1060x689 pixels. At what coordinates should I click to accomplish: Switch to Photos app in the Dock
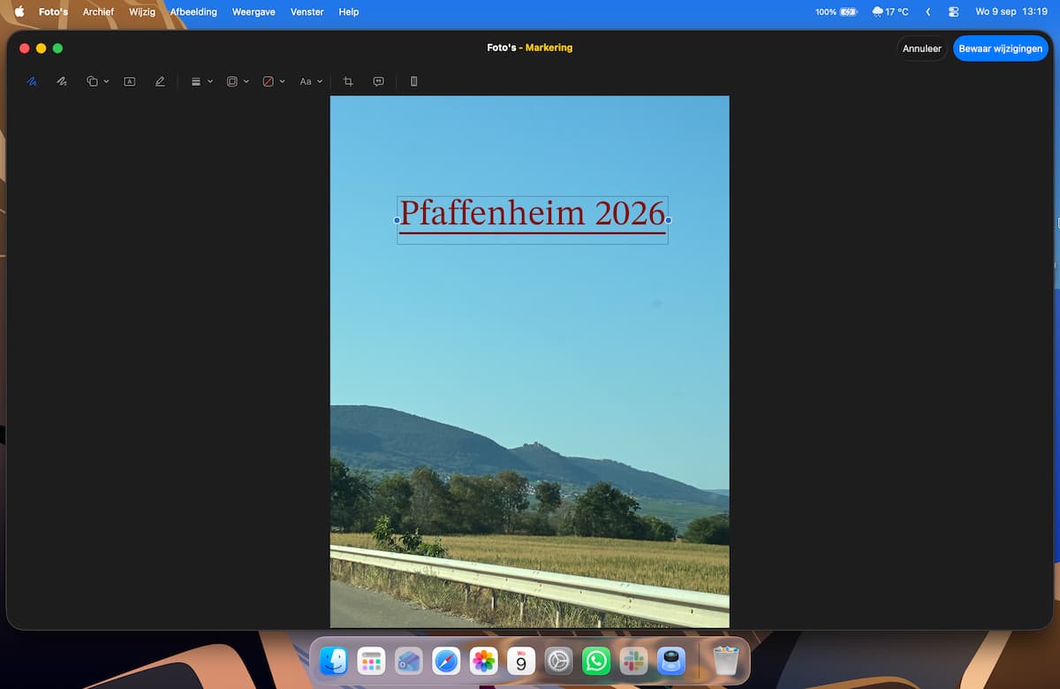tap(483, 661)
